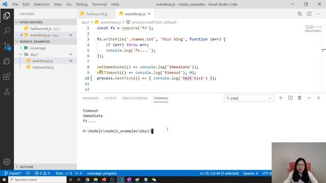Screen dimensions: 326x183
Task: Show errors and warnings count in status bar
Action: 42,173
